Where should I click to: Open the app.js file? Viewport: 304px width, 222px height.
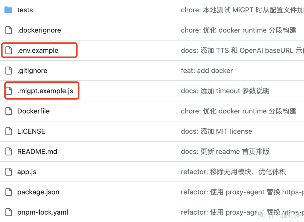click(27, 172)
